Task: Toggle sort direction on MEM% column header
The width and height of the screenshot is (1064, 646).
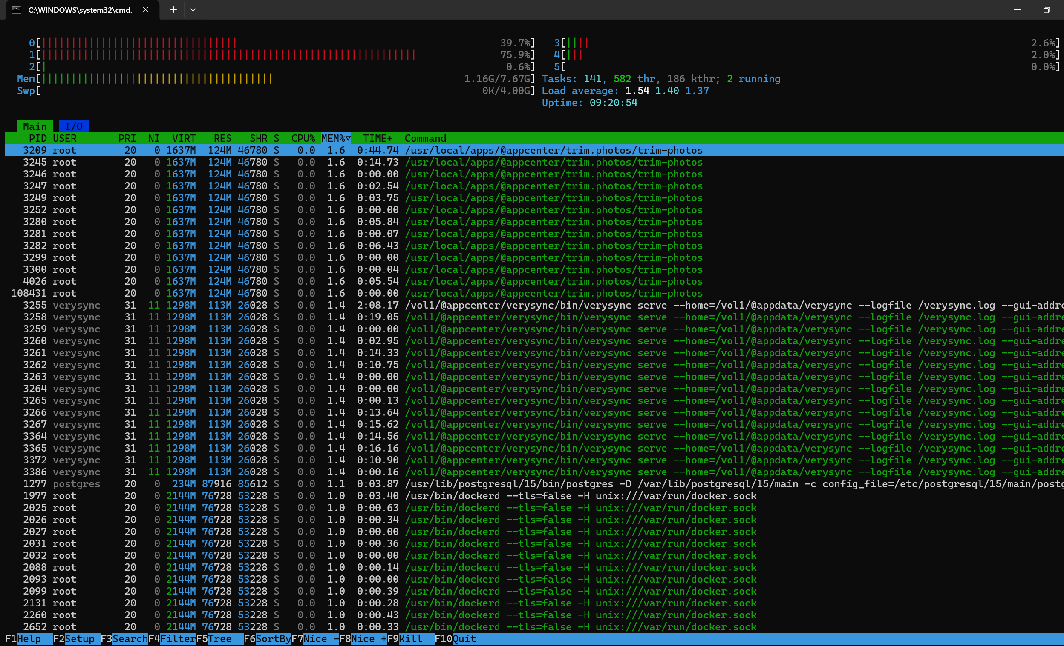Action: point(335,138)
